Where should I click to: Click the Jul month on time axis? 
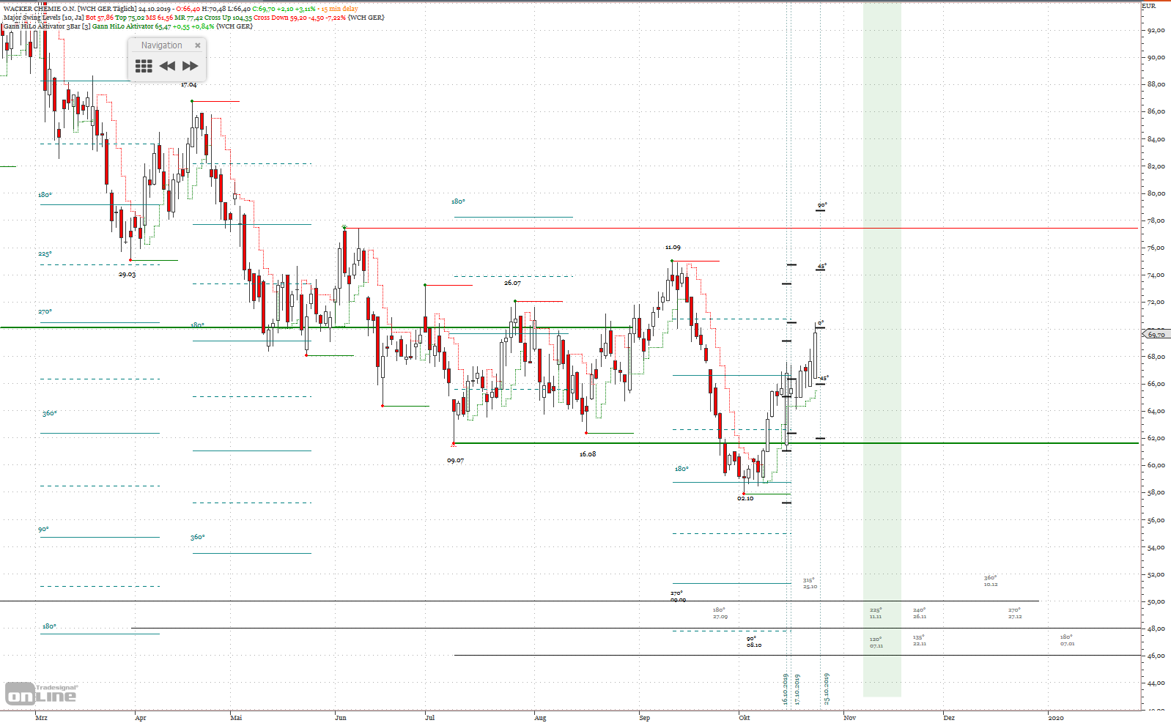click(430, 718)
